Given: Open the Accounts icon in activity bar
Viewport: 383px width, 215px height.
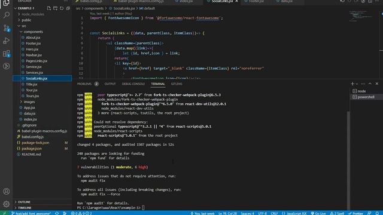Looking at the screenshot, I should pyautogui.click(x=7, y=191).
